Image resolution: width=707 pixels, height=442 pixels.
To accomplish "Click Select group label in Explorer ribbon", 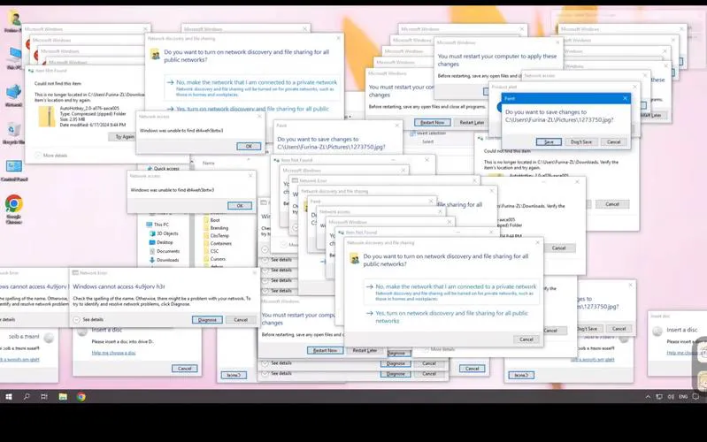I will pos(428,141).
